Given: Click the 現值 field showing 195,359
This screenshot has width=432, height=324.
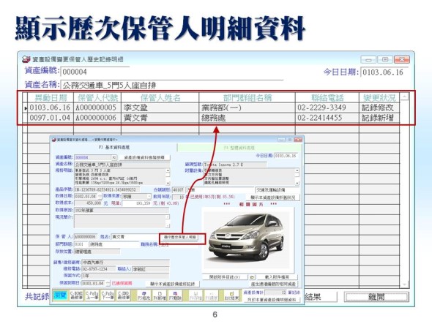Looking at the screenshot, I should click(x=137, y=203).
